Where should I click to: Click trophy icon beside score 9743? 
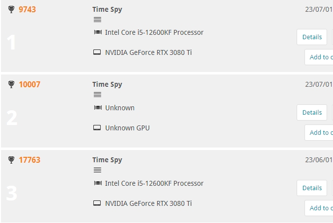11,9
